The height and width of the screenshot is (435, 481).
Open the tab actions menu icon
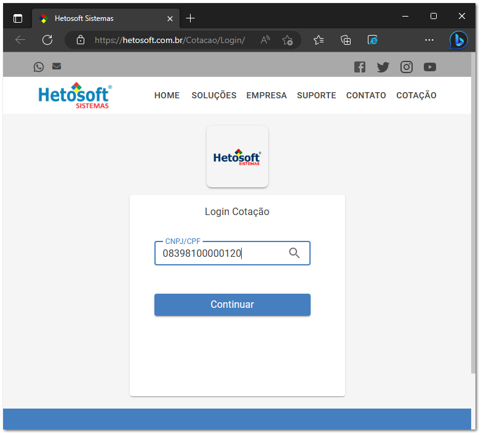[18, 18]
